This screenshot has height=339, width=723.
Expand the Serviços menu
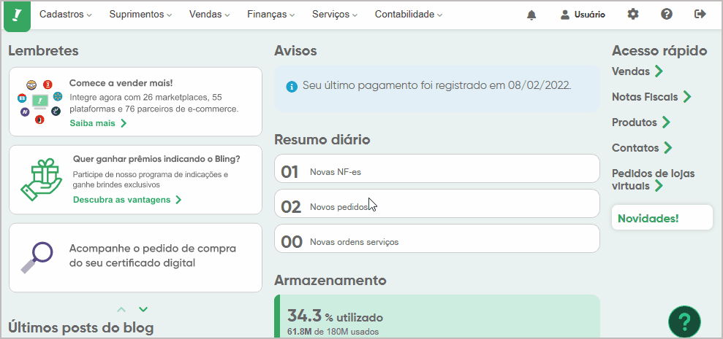click(x=335, y=15)
